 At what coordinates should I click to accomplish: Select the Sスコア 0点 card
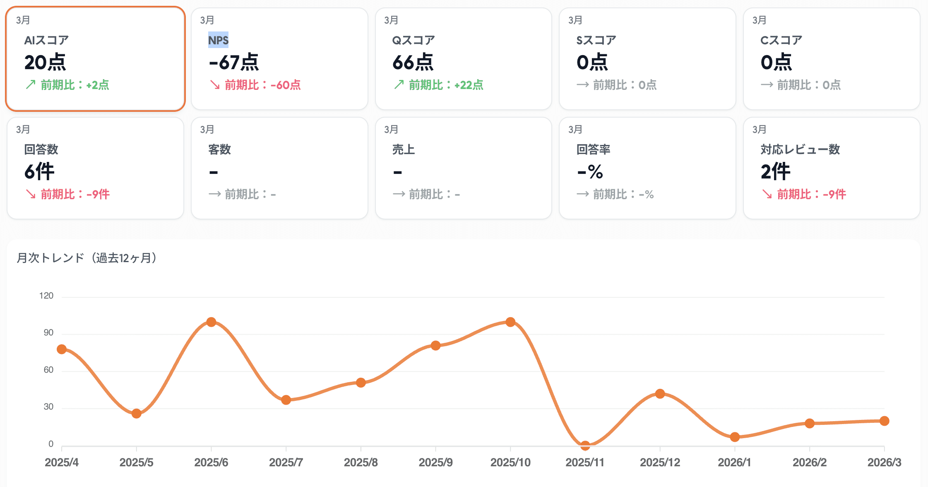tap(647, 59)
